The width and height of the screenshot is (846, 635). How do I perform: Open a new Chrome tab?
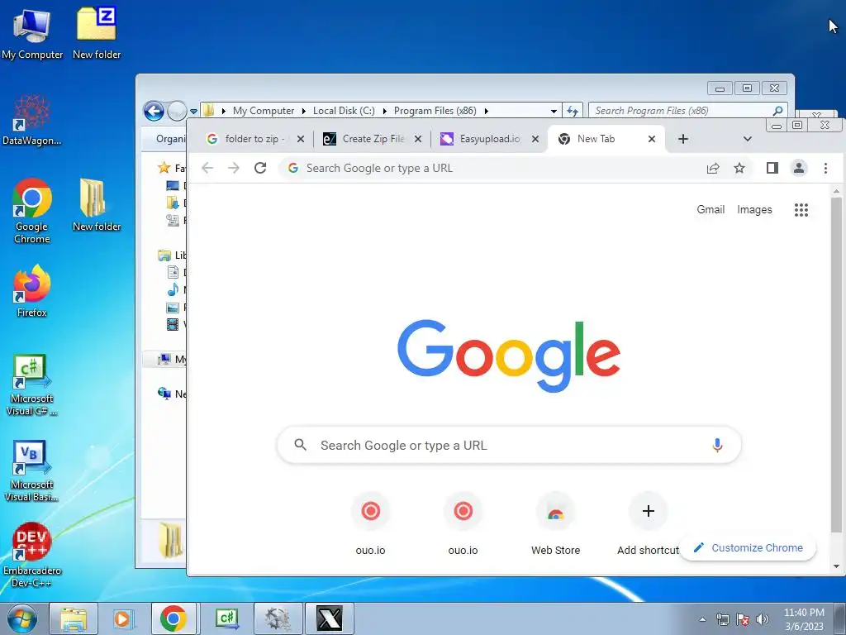683,139
